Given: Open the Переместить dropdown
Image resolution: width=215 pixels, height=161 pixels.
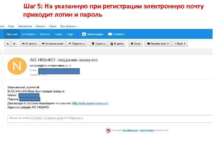Looking at the screenshot, I should pyautogui.click(x=158, y=44).
